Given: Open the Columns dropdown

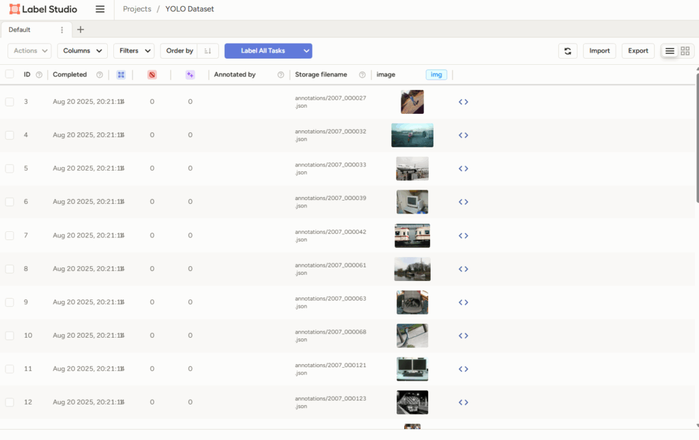Looking at the screenshot, I should coord(82,51).
